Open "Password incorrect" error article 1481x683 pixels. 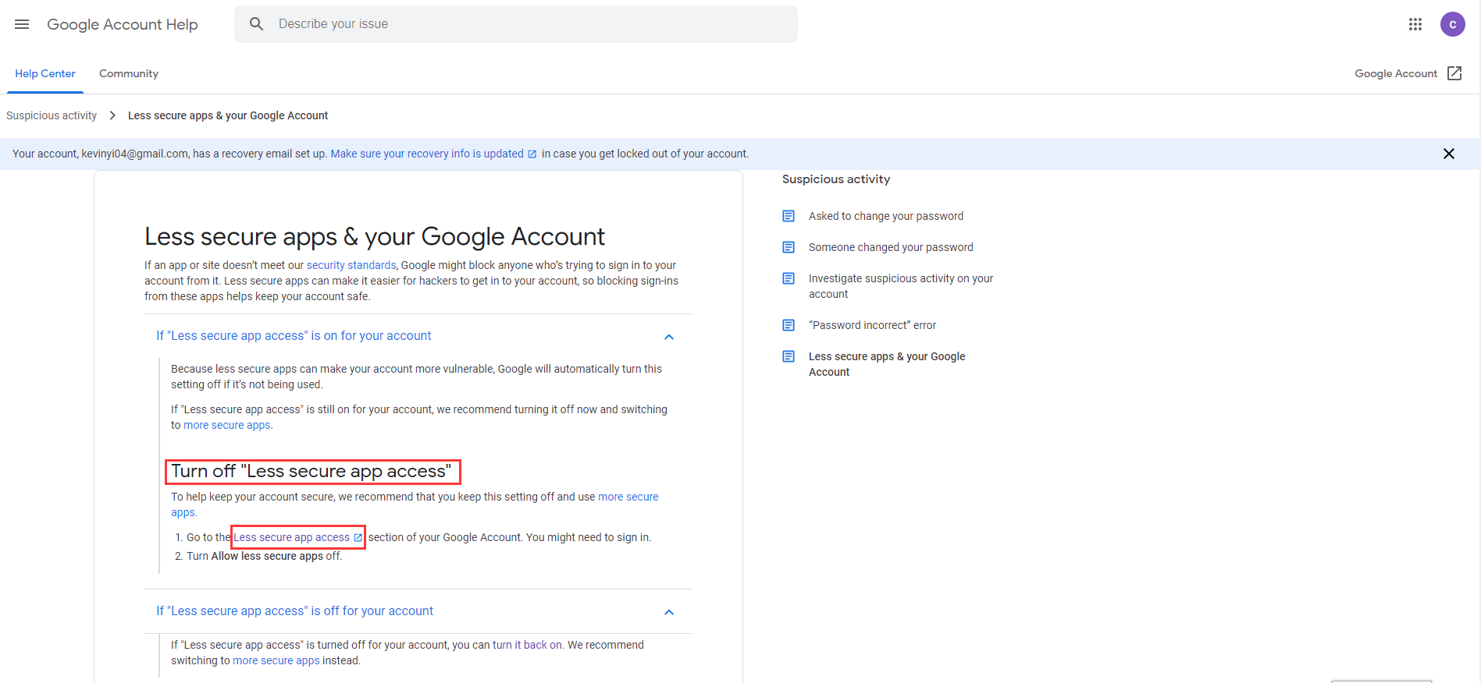tap(872, 325)
